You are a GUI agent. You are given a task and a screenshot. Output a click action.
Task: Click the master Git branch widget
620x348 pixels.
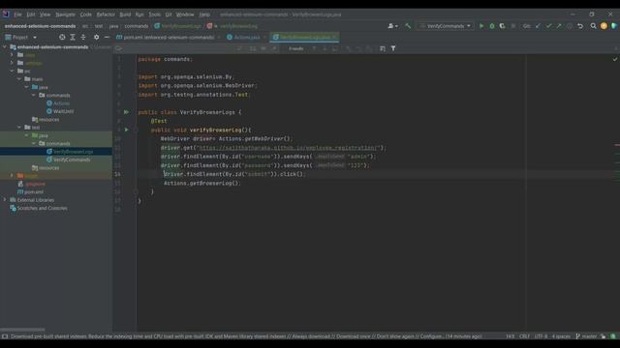pos(586,336)
